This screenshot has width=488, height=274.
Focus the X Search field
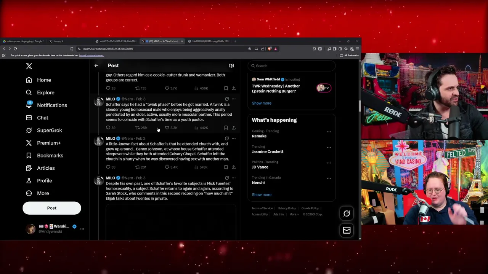[x=291, y=66]
